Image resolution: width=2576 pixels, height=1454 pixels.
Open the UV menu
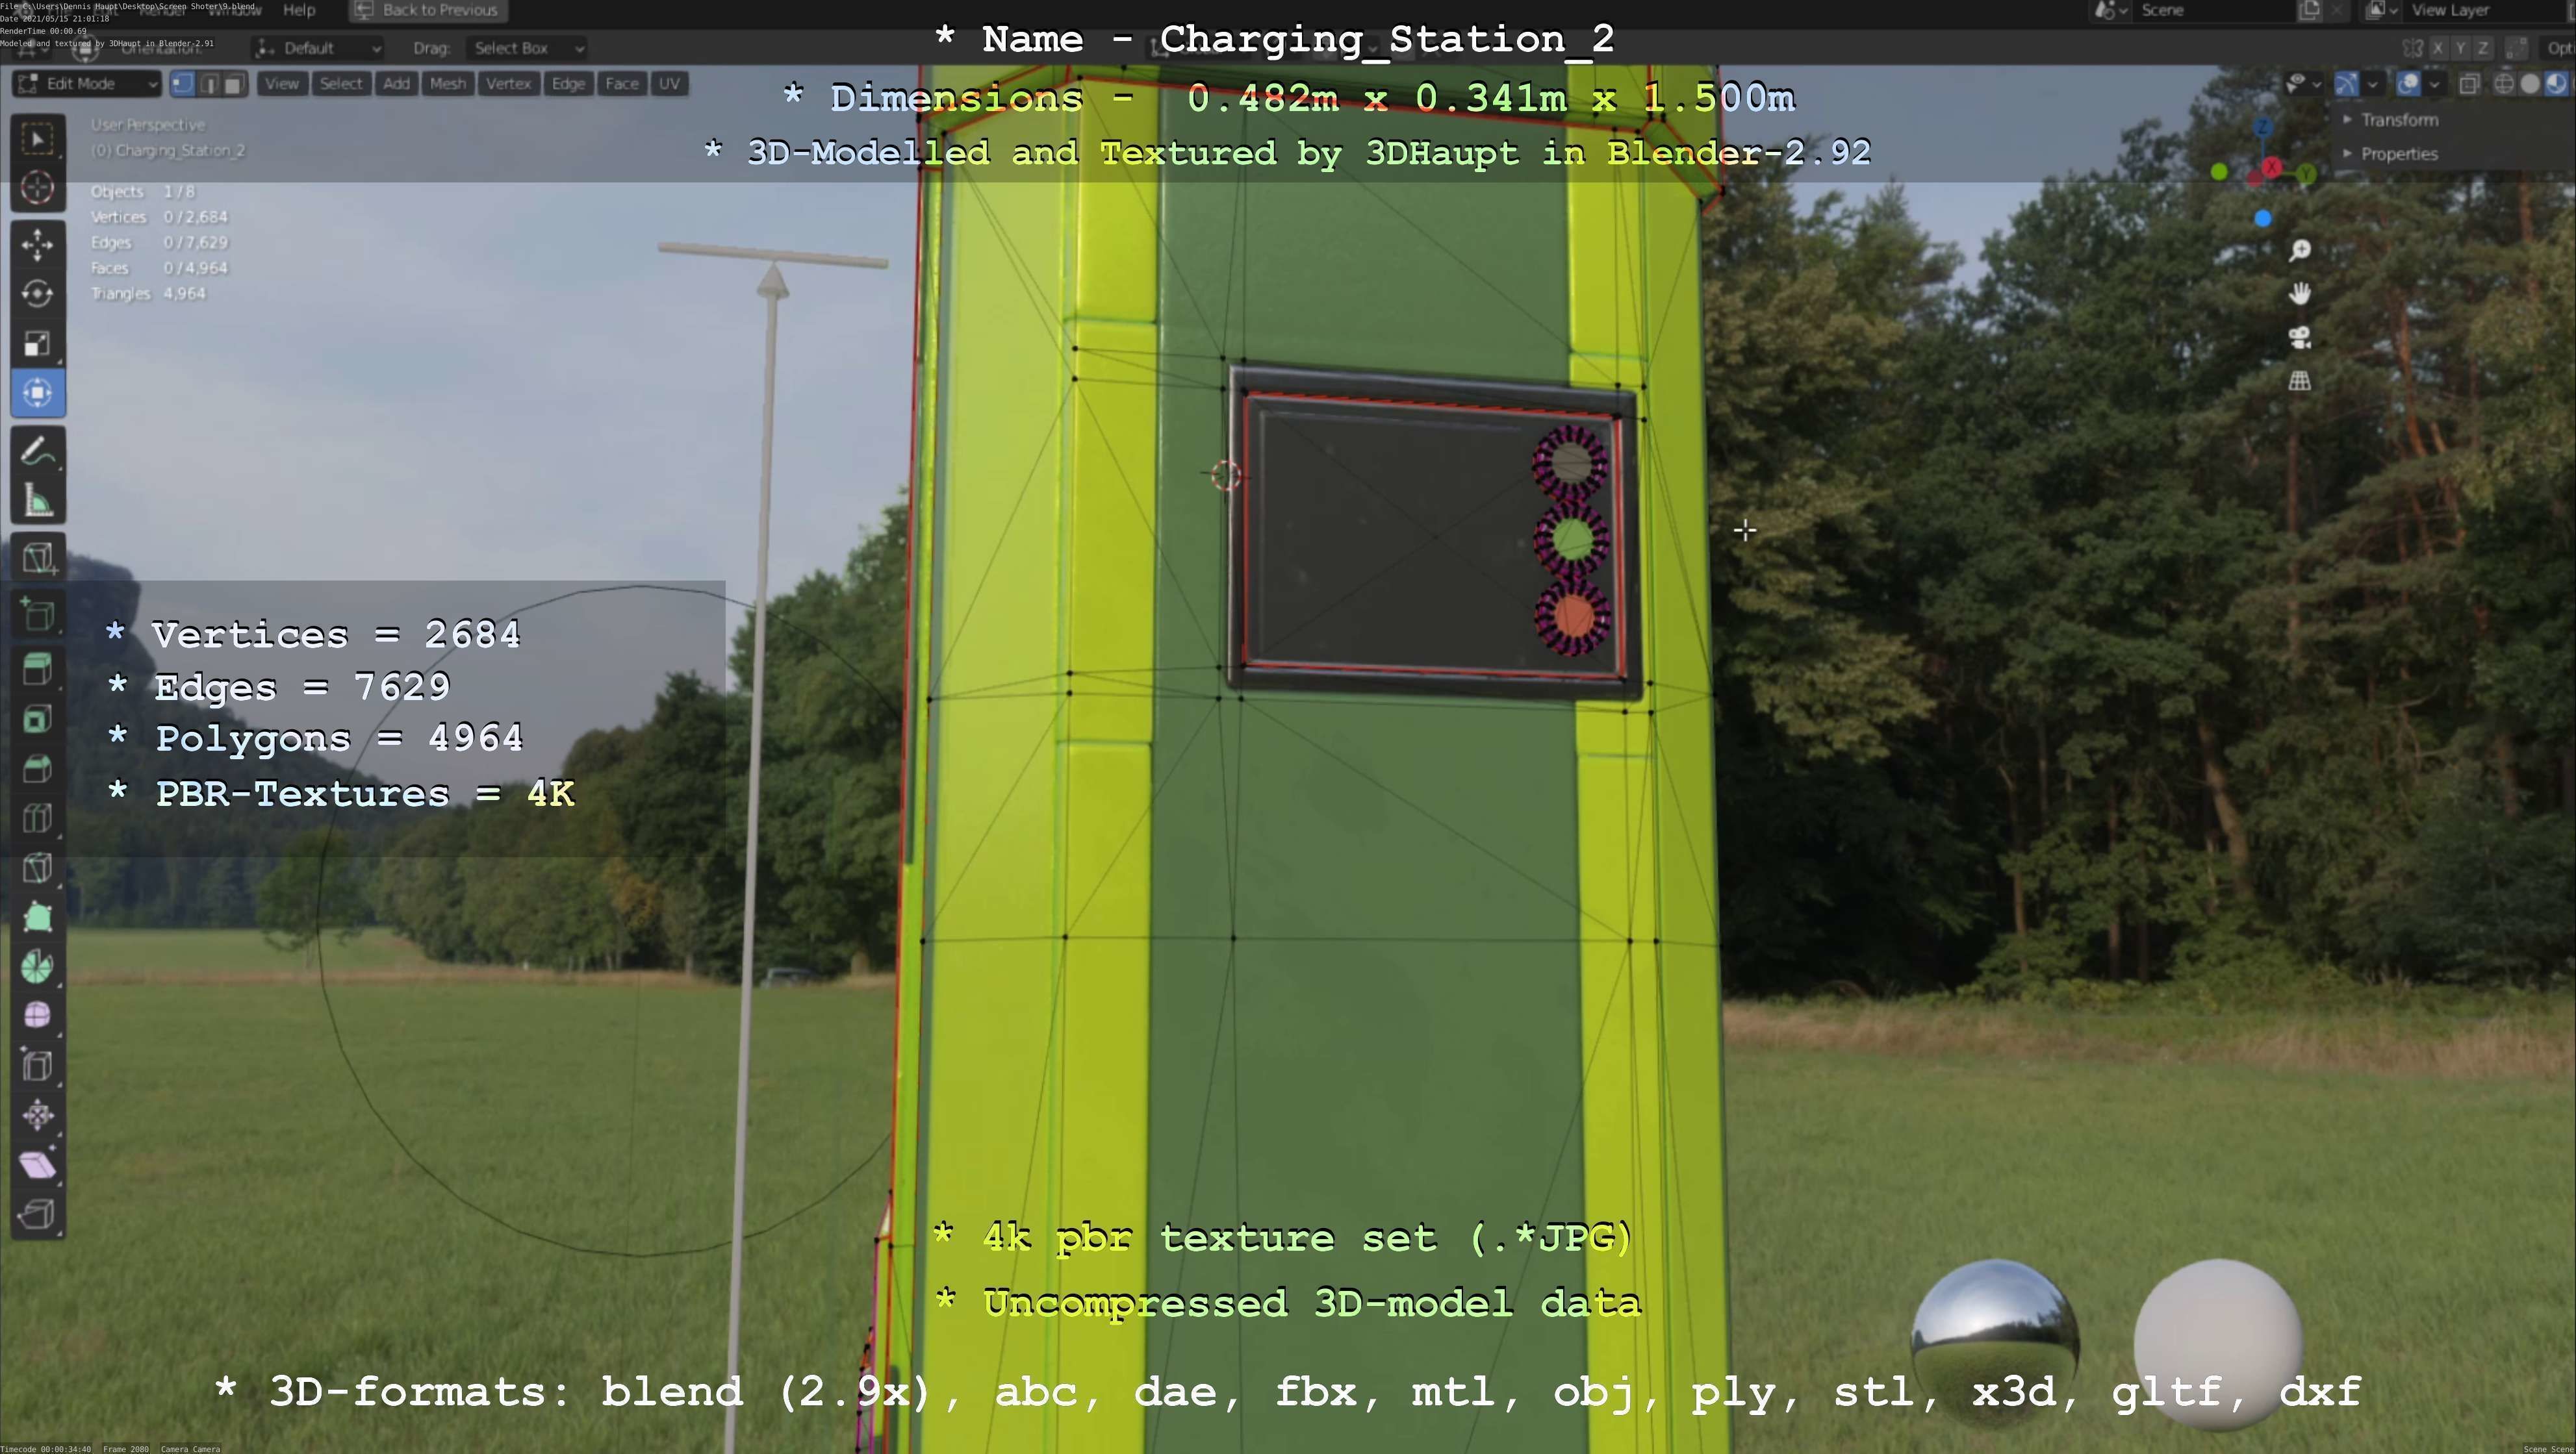[669, 84]
